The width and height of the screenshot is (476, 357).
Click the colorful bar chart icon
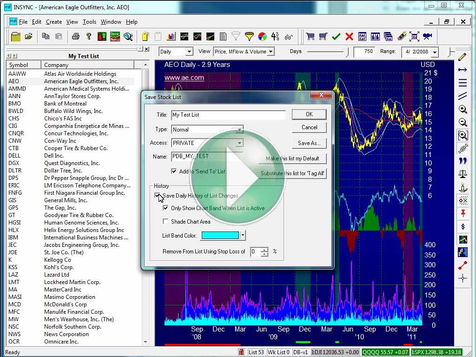(171, 36)
